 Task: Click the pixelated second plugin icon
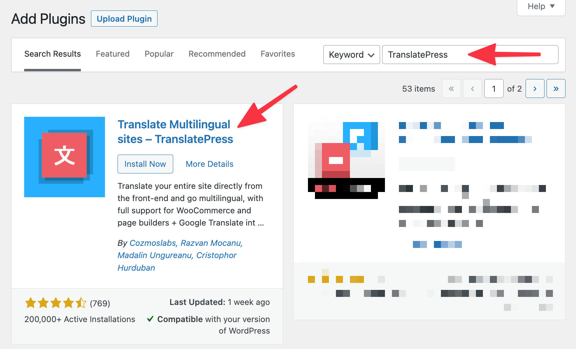click(x=346, y=160)
